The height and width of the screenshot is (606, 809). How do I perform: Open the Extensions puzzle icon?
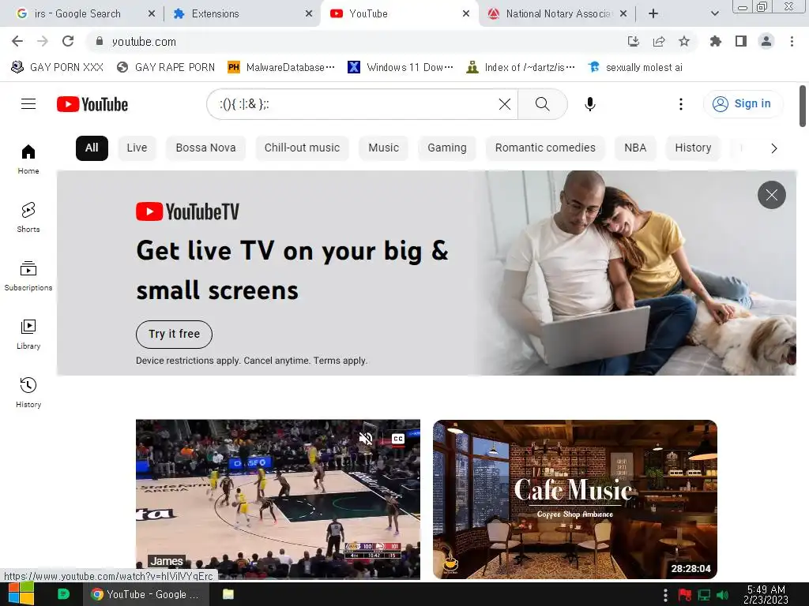[x=716, y=41]
